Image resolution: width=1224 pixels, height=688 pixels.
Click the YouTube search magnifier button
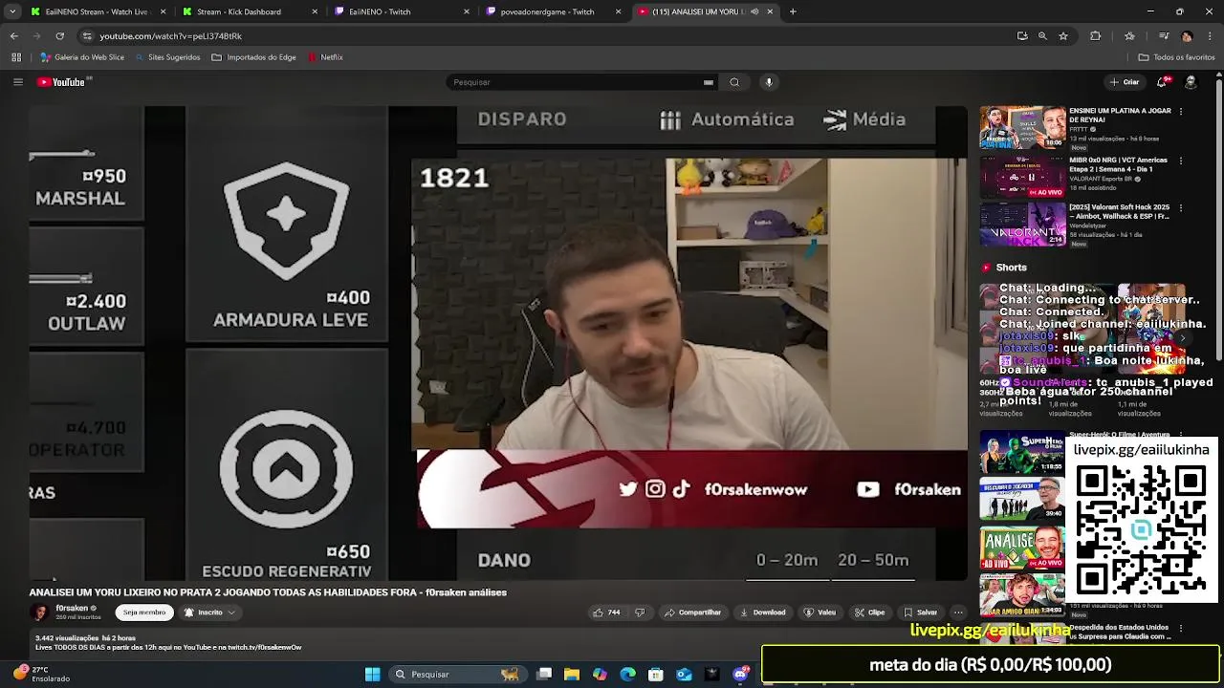734,82
